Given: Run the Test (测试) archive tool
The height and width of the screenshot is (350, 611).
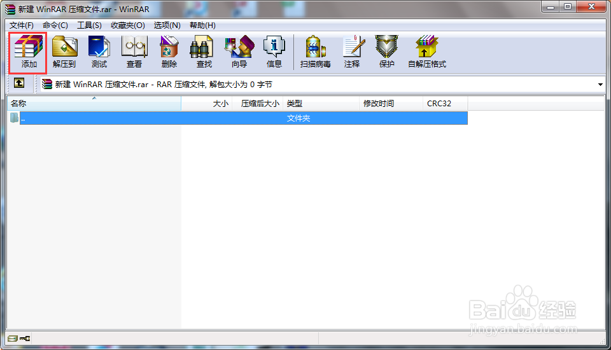Looking at the screenshot, I should tap(99, 52).
